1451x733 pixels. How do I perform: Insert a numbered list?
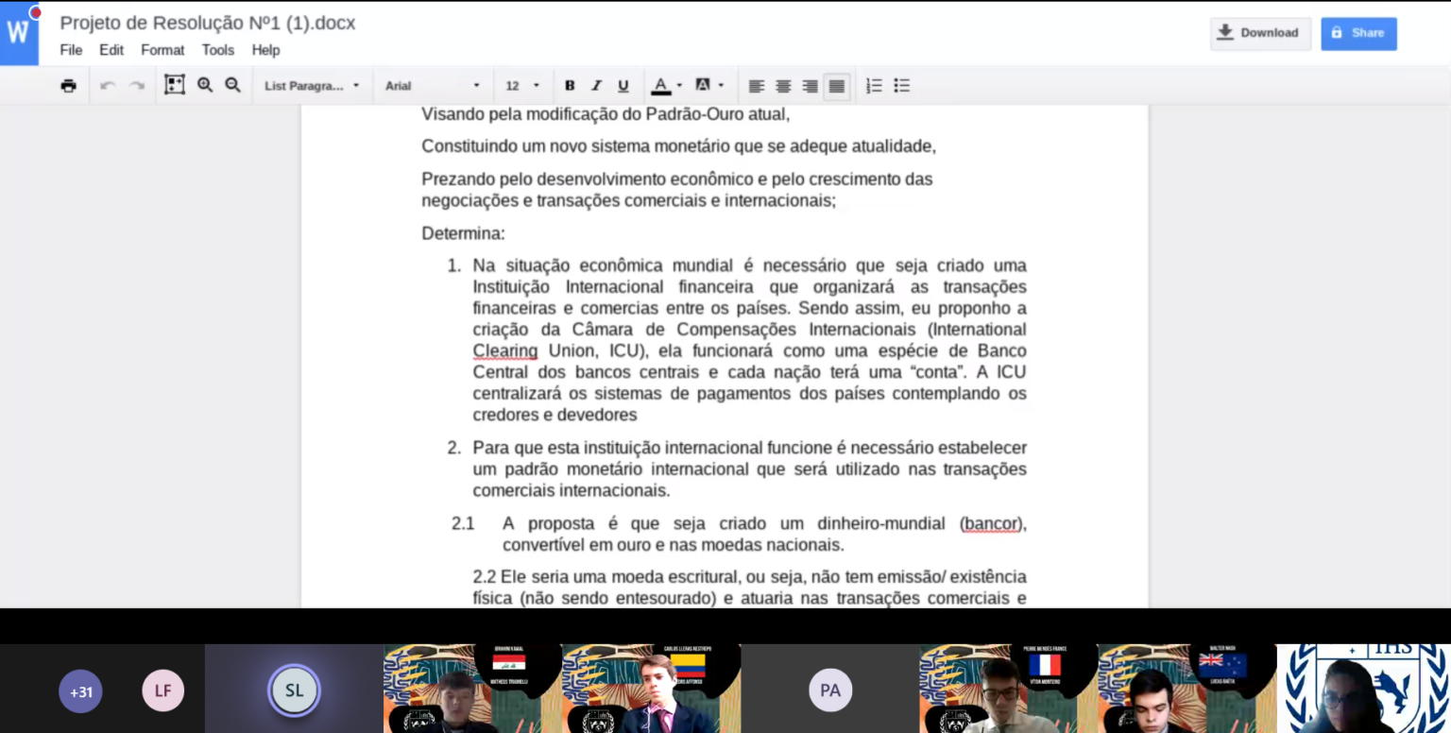pyautogui.click(x=875, y=86)
